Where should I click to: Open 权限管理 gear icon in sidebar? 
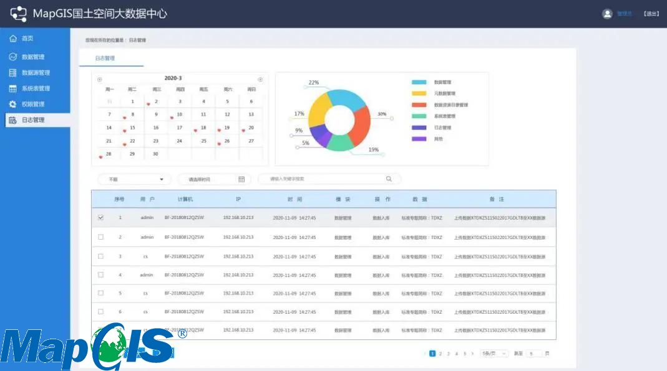point(13,104)
